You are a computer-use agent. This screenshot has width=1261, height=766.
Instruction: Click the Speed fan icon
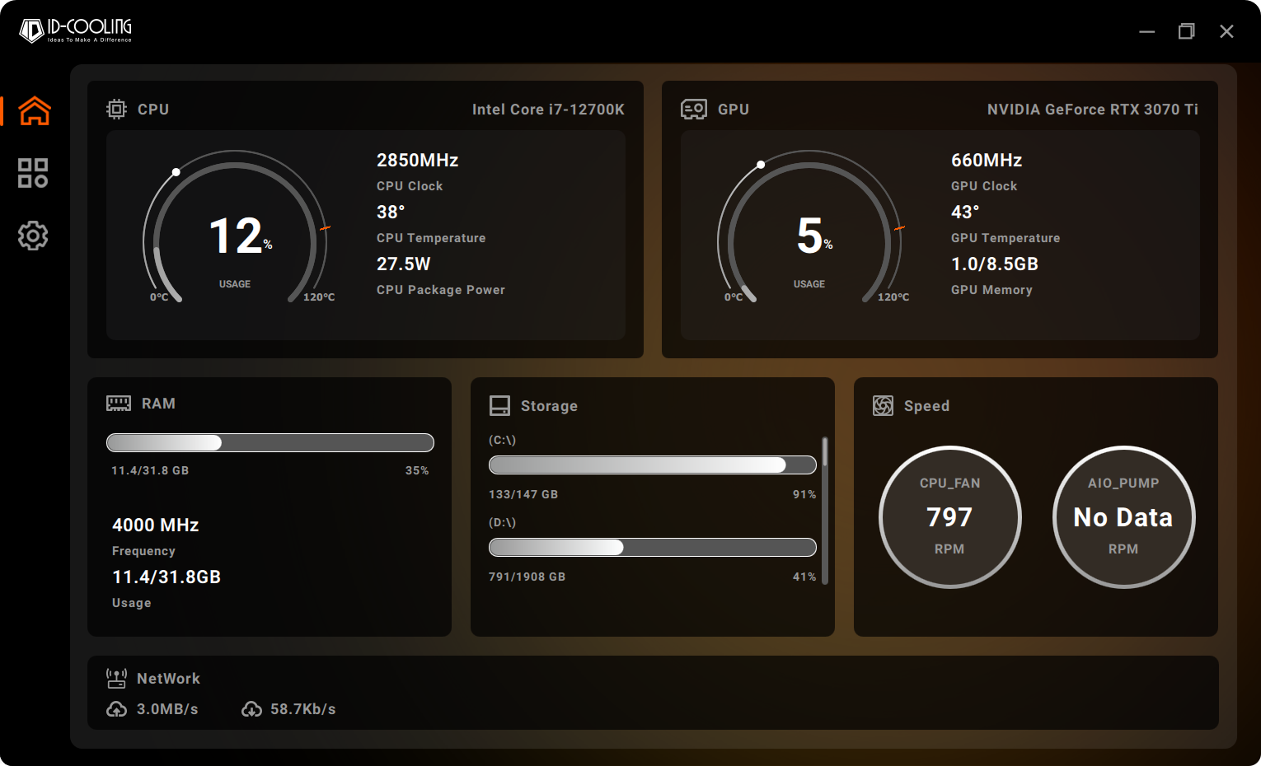(x=883, y=406)
